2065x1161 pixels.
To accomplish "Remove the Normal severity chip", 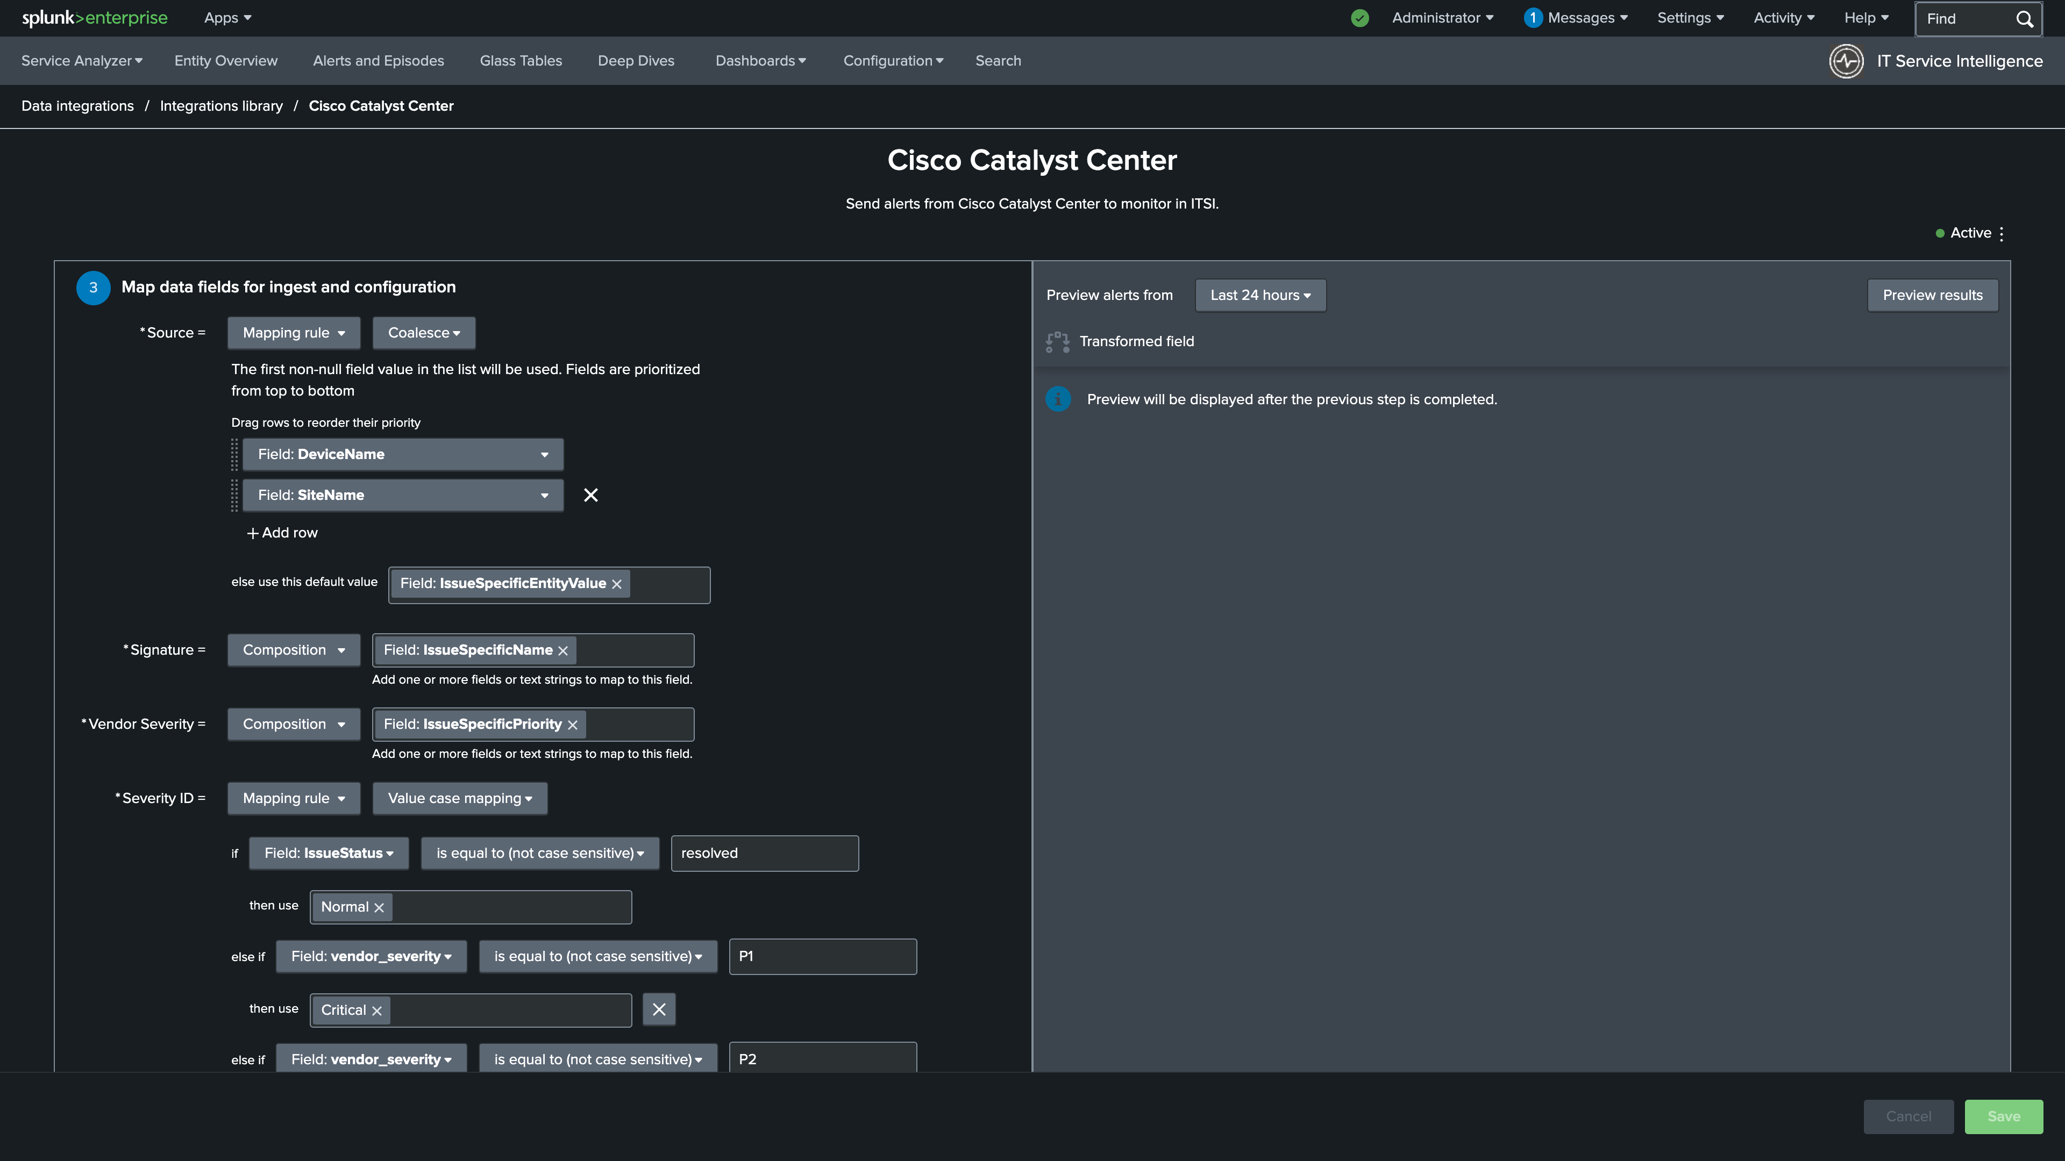I will (379, 908).
